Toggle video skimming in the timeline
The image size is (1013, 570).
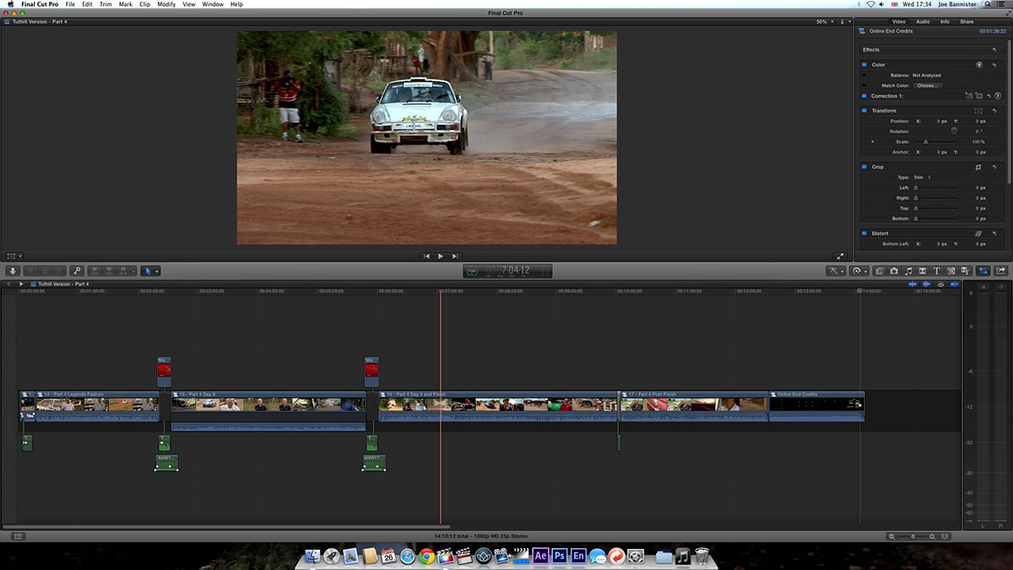point(913,284)
